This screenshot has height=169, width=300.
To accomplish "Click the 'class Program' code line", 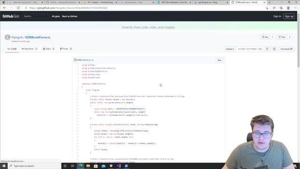I will click(93, 90).
